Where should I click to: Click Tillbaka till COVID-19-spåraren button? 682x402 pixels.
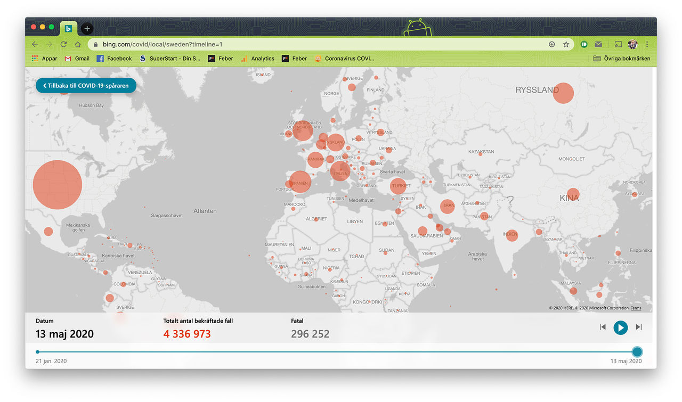click(86, 85)
